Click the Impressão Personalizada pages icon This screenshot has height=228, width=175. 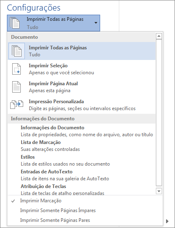[17, 104]
